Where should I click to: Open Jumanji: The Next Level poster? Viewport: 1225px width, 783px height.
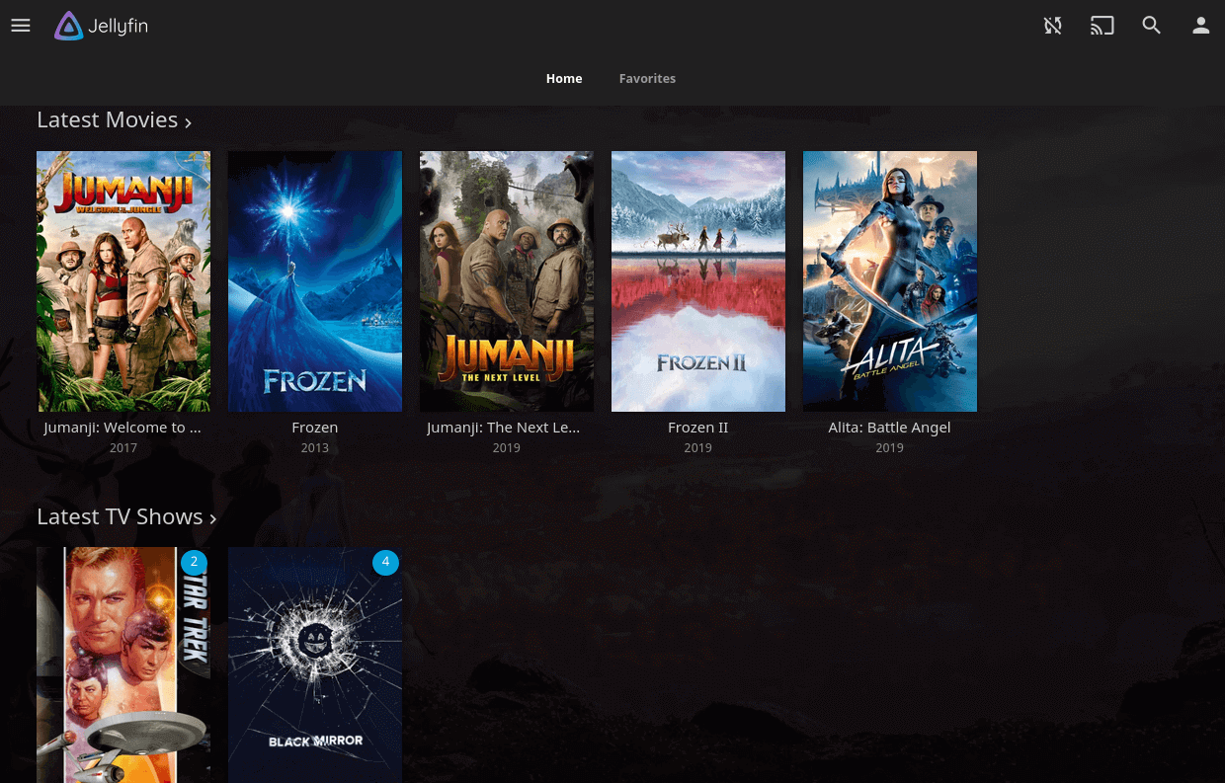(507, 281)
